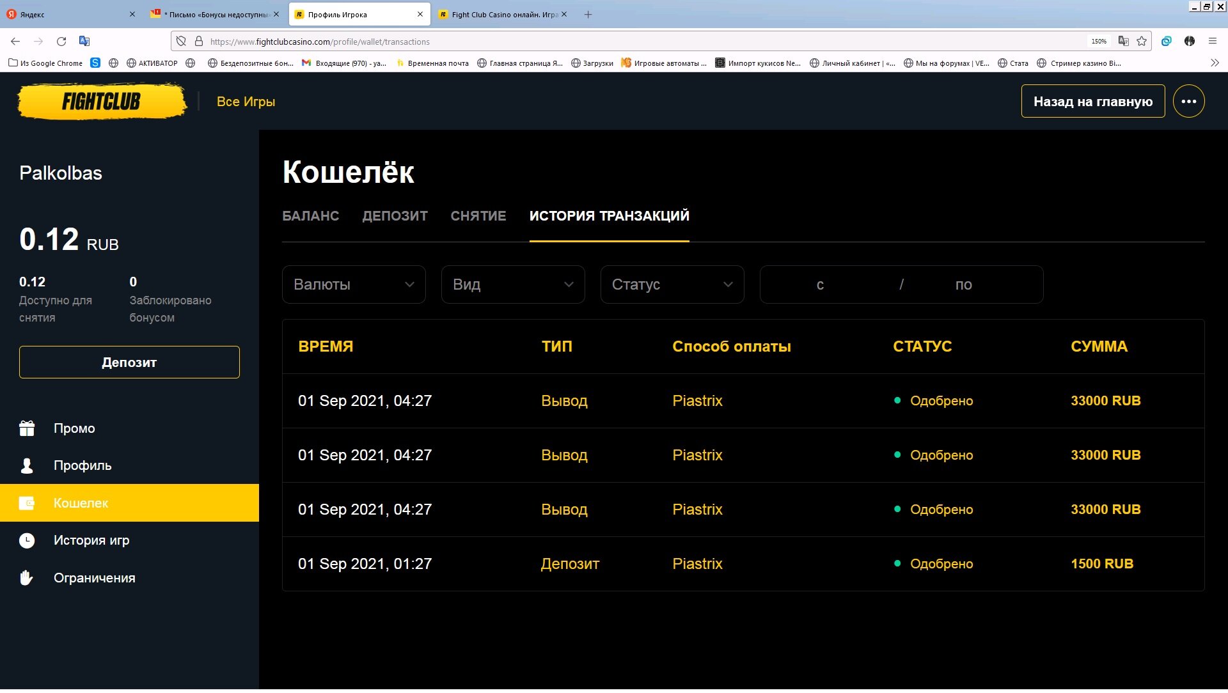Click the date range start field

point(820,284)
